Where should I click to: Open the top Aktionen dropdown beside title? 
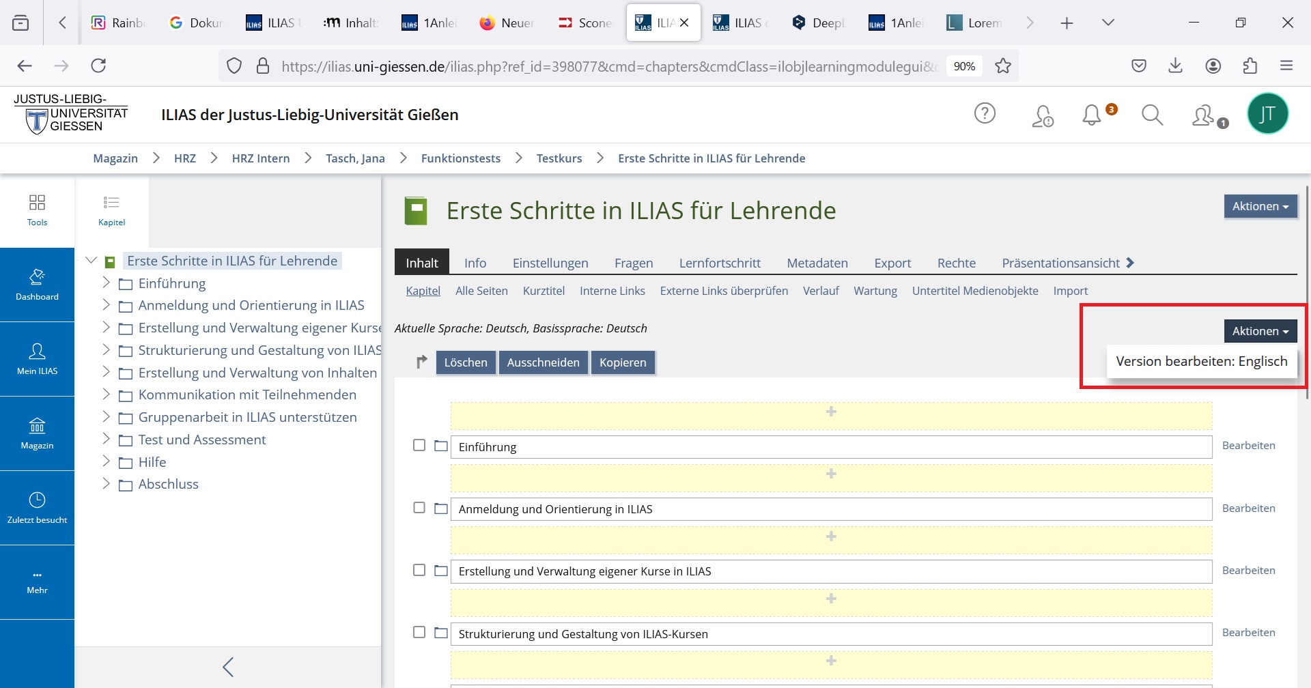pos(1260,206)
